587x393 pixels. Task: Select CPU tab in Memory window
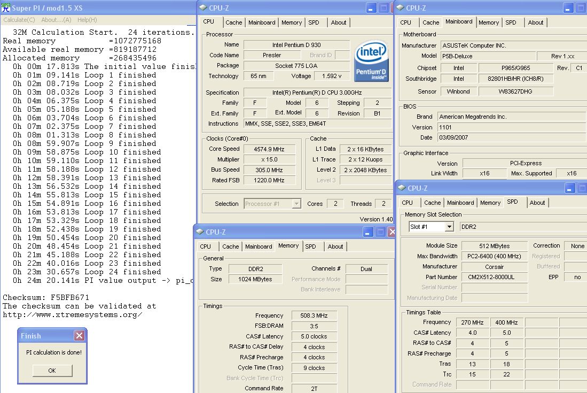(205, 246)
